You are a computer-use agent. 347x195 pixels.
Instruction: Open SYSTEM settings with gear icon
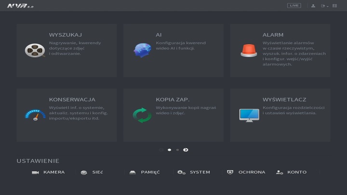click(x=194, y=172)
